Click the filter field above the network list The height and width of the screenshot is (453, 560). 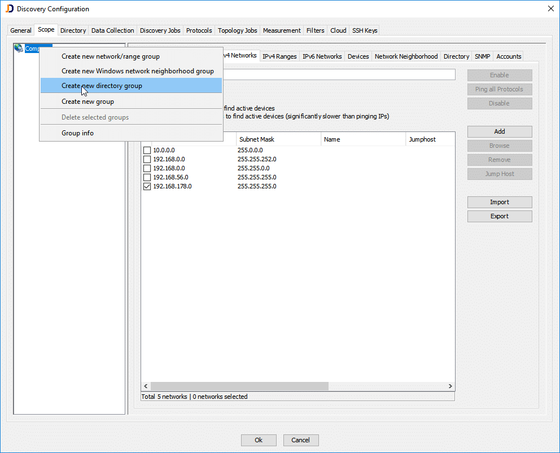click(x=339, y=74)
